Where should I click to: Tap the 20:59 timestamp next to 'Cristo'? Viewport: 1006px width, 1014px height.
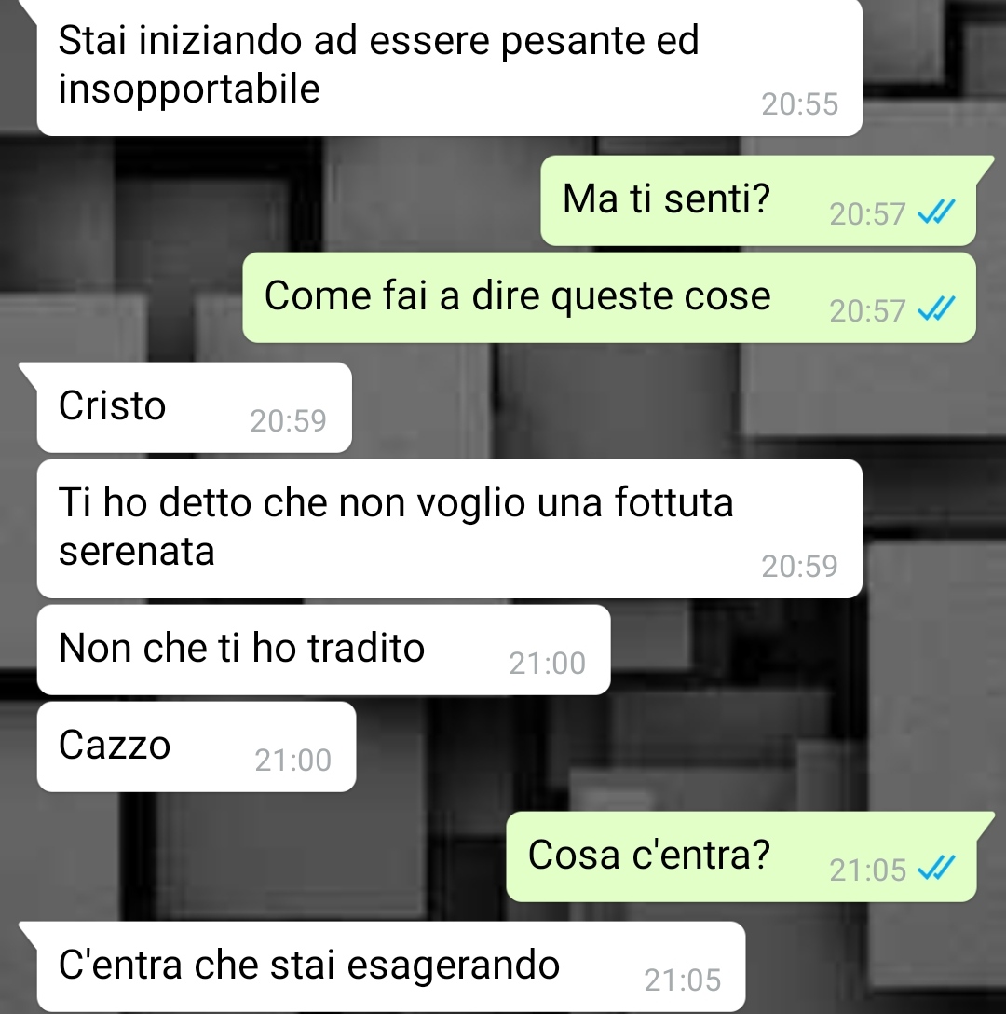pyautogui.click(x=289, y=421)
